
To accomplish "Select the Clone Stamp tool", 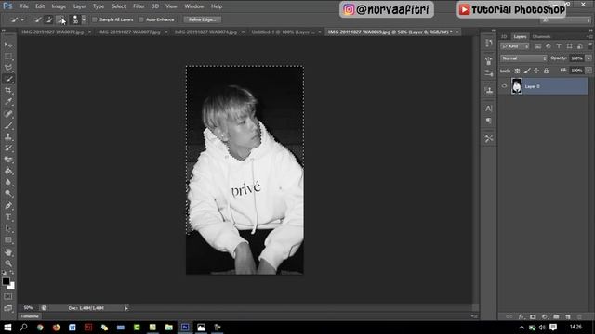I will [x=8, y=136].
